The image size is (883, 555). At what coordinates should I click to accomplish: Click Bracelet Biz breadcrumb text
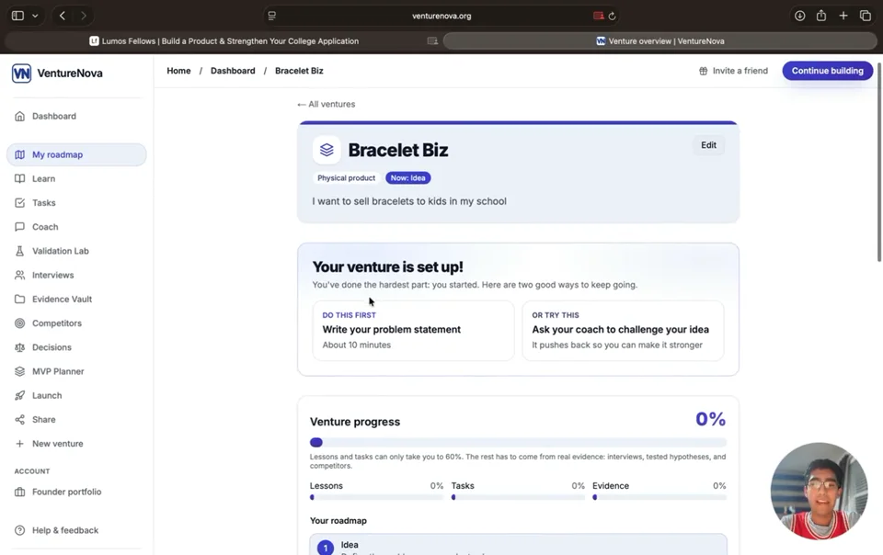[x=299, y=71]
